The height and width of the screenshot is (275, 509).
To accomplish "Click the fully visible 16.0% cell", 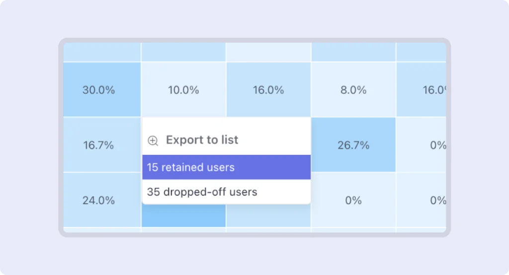I will (x=268, y=90).
